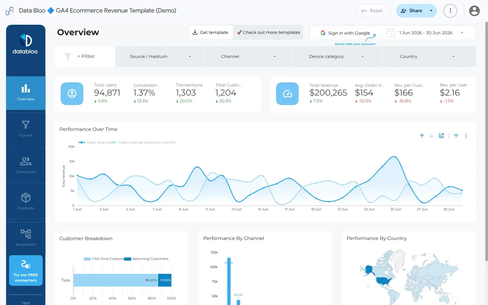Open the chart's three-dot more menu
This screenshot has width=488, height=305.
pyautogui.click(x=466, y=136)
